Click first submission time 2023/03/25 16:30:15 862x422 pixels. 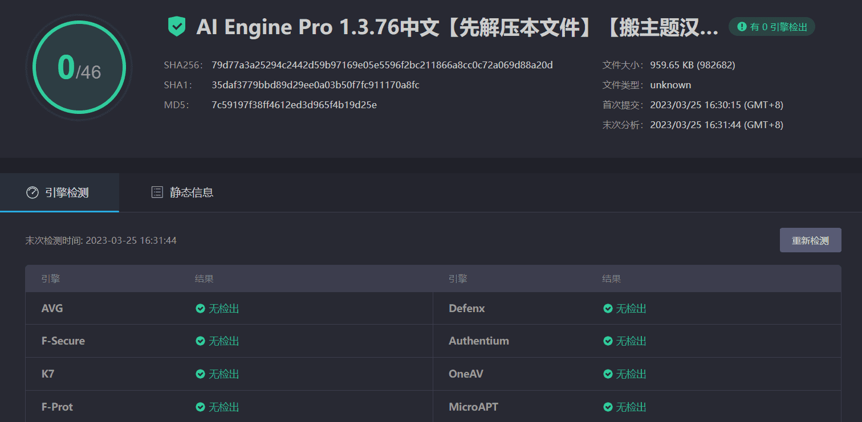point(717,105)
